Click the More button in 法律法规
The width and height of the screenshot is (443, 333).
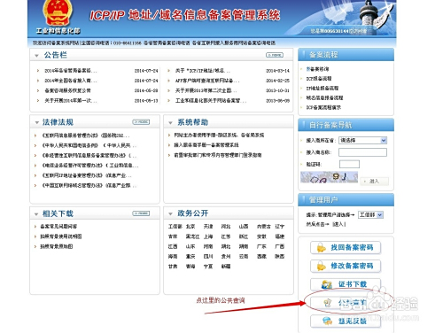141,122
